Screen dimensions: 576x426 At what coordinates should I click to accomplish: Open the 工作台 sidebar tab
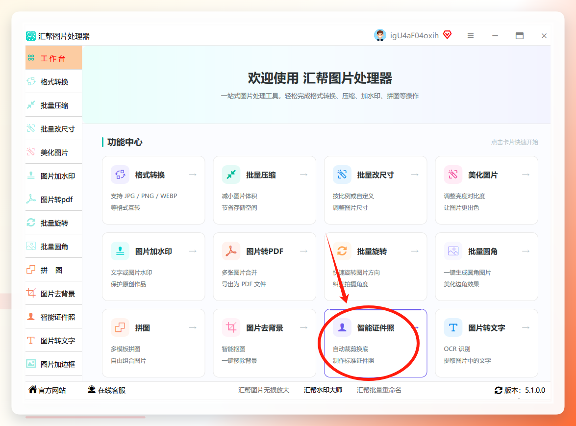(53, 58)
